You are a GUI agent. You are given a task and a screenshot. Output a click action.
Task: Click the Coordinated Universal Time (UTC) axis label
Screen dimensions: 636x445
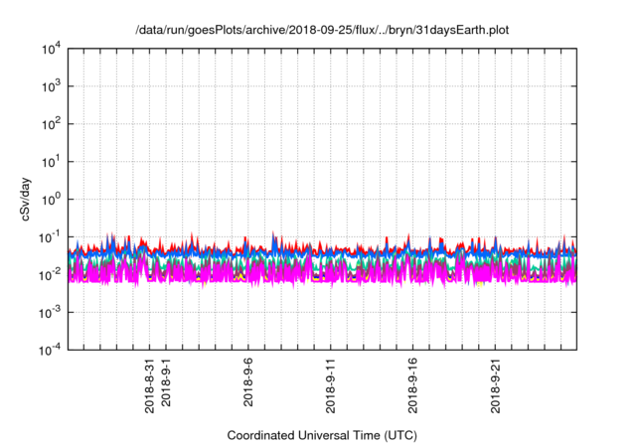pos(323,435)
